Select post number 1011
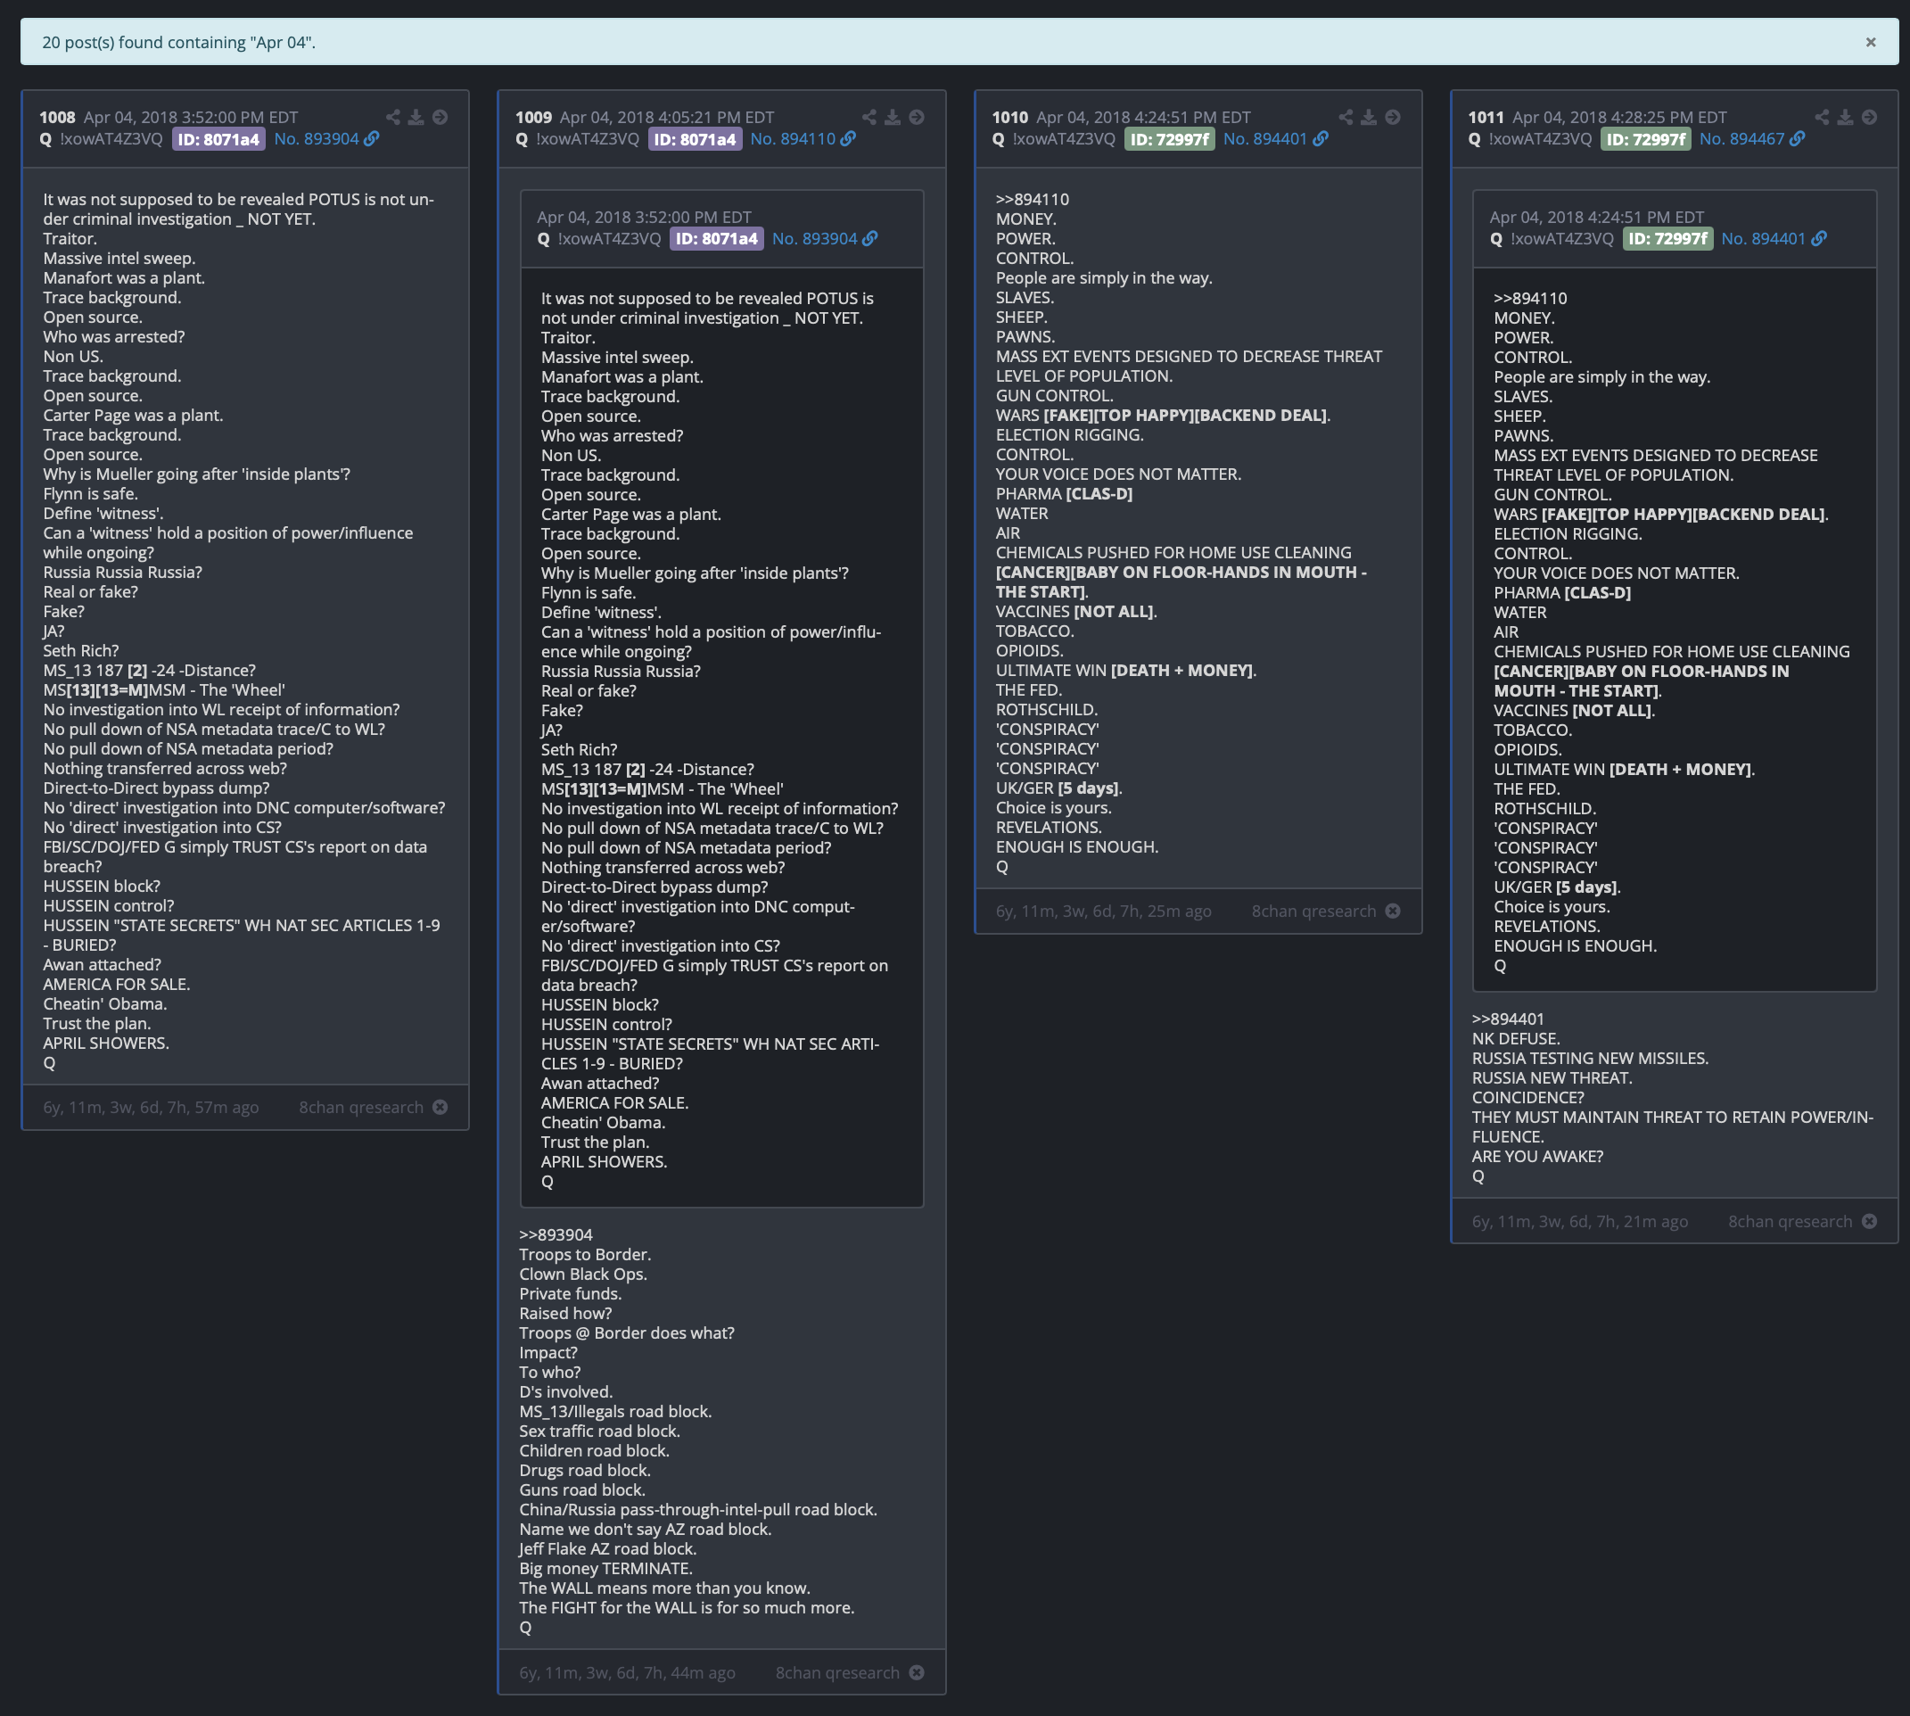1910x1716 pixels. (1486, 118)
